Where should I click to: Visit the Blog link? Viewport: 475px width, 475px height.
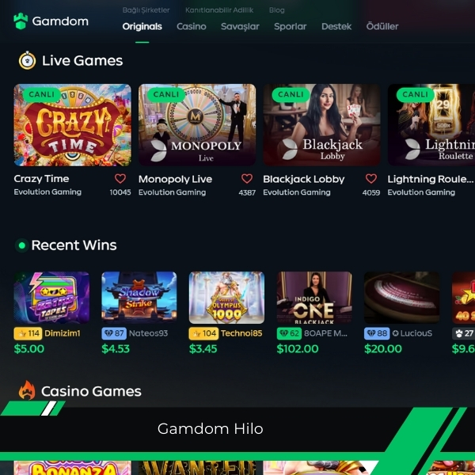pyautogui.click(x=277, y=10)
